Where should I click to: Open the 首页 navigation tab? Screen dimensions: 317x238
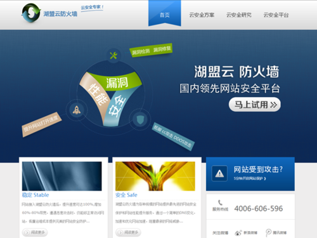pyautogui.click(x=165, y=13)
